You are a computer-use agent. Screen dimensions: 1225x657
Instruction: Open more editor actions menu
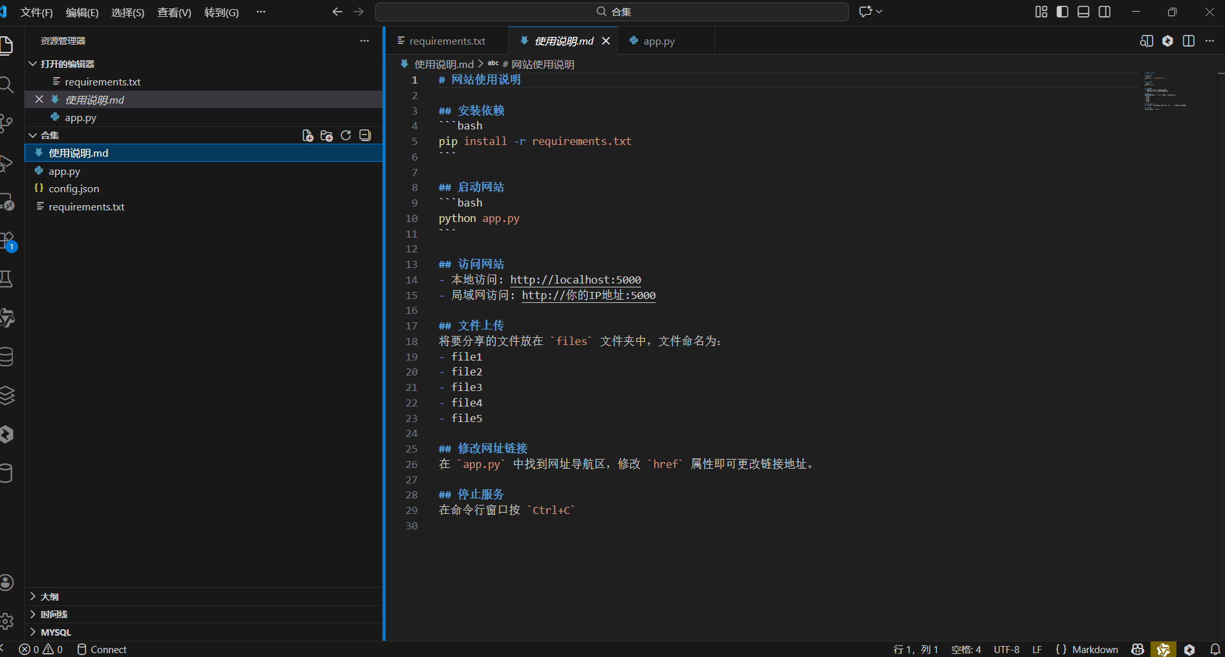pyautogui.click(x=1209, y=41)
